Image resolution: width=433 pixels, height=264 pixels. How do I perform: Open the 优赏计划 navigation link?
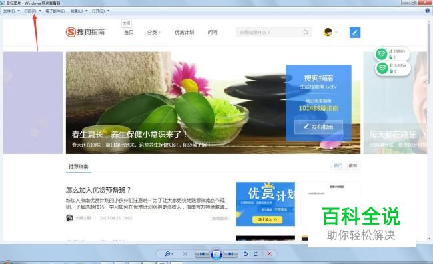pos(184,33)
